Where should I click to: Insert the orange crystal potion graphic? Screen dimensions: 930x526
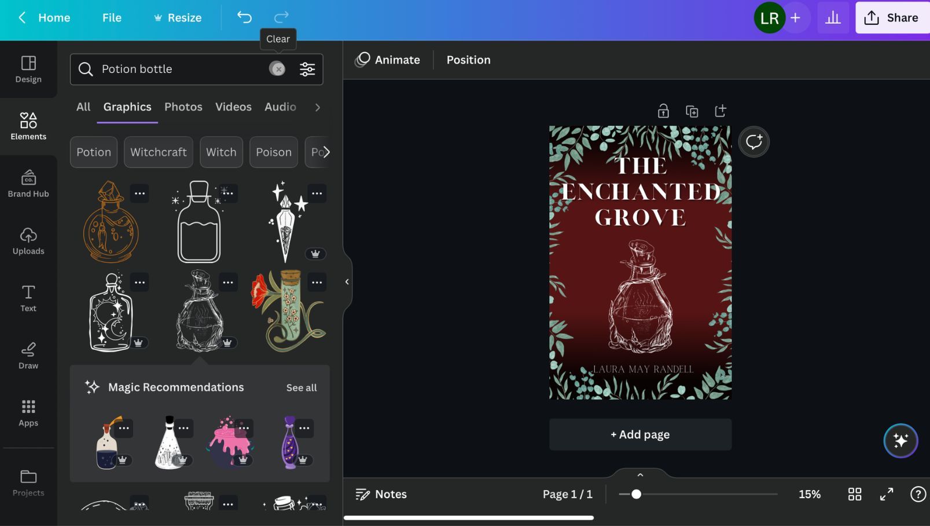point(110,222)
